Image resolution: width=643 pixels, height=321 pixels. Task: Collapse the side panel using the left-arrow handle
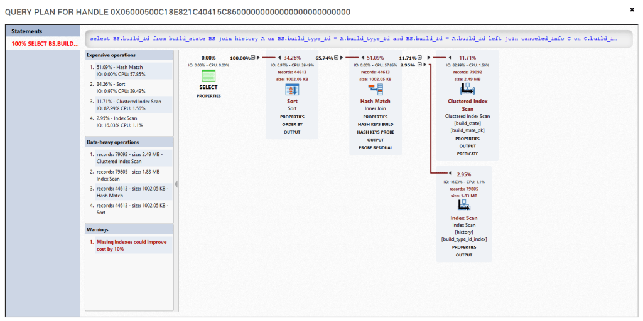[176, 184]
